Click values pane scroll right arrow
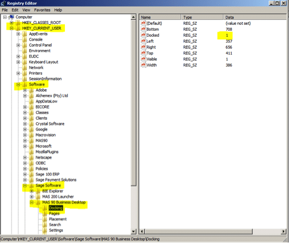This screenshot has width=289, height=243. pos(284,231)
